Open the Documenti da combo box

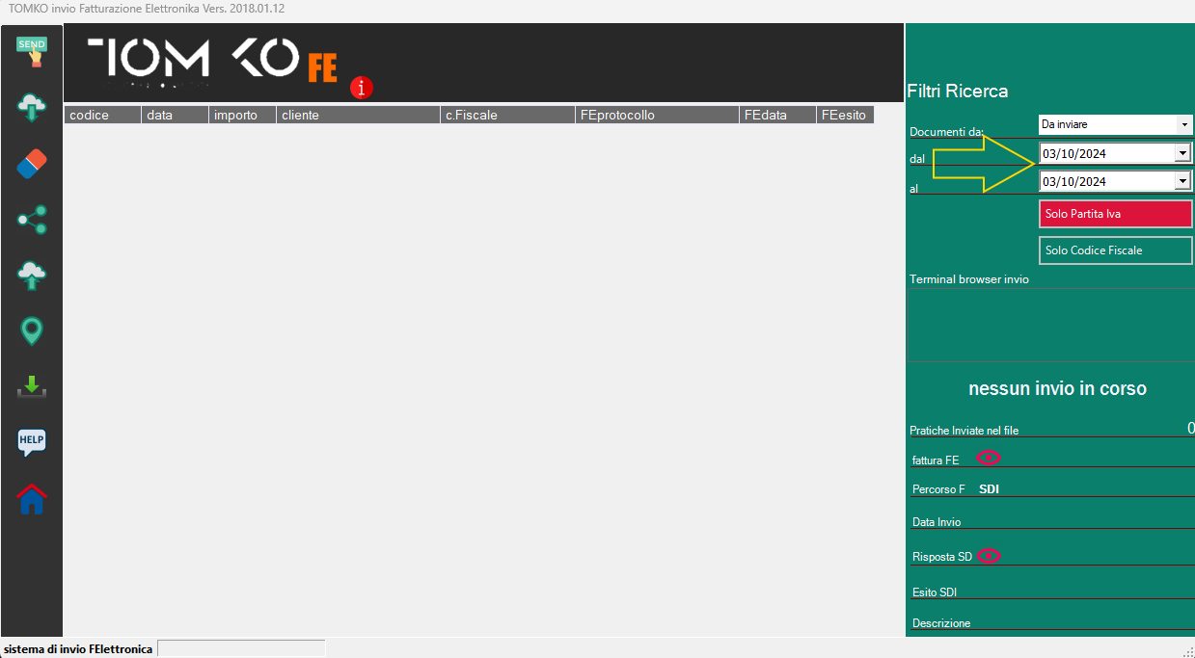coord(1116,124)
